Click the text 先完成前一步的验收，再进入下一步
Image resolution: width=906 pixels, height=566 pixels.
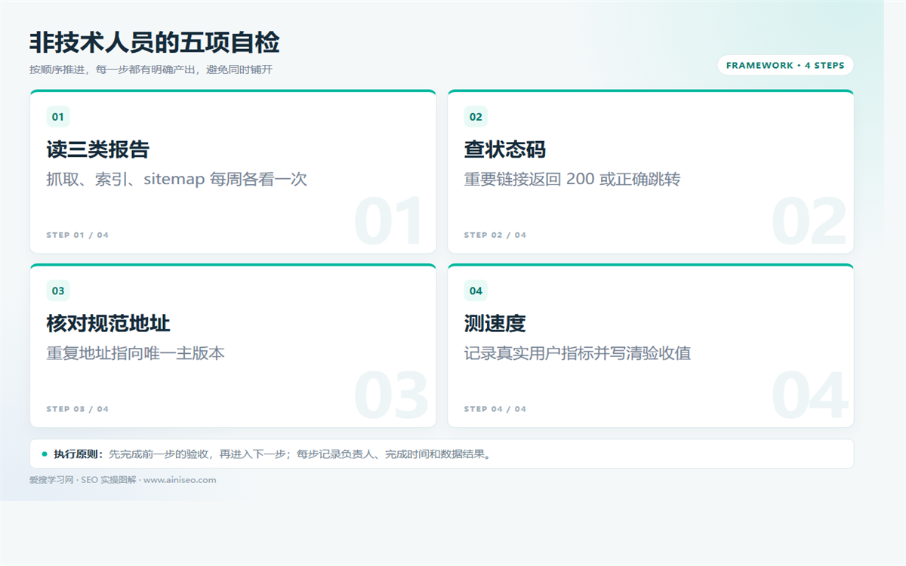[198, 454]
